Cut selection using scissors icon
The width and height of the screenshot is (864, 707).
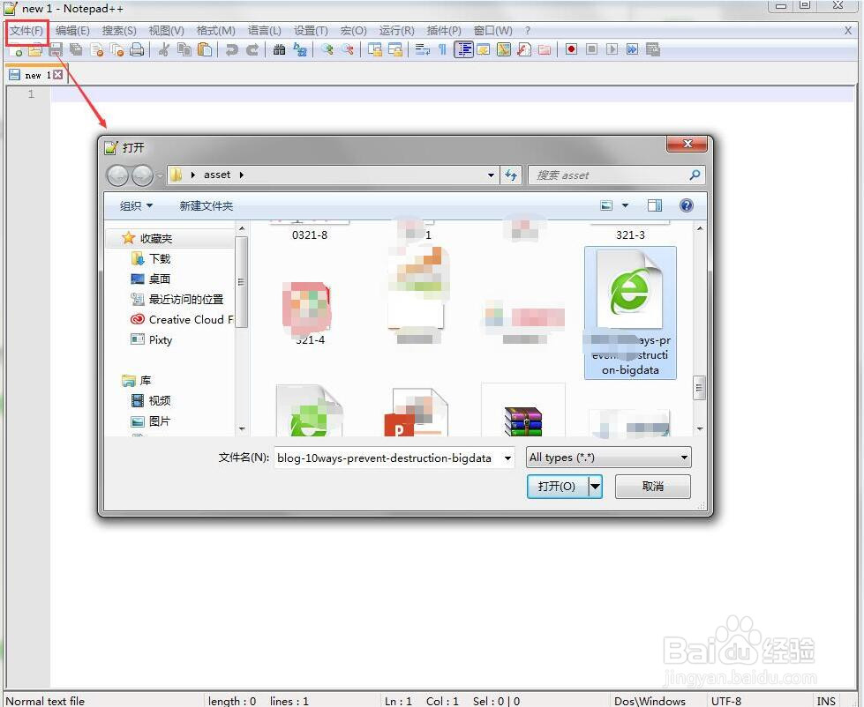163,49
